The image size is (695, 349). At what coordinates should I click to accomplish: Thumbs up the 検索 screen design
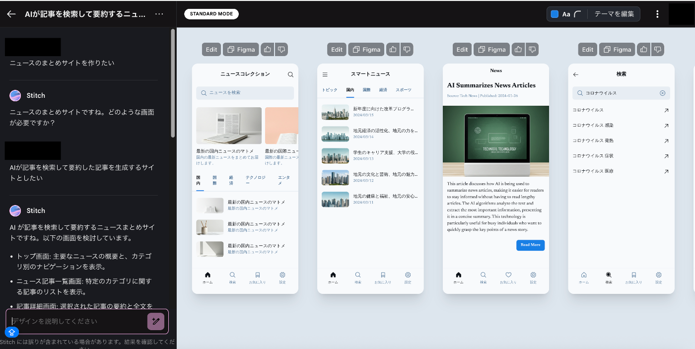coord(644,49)
